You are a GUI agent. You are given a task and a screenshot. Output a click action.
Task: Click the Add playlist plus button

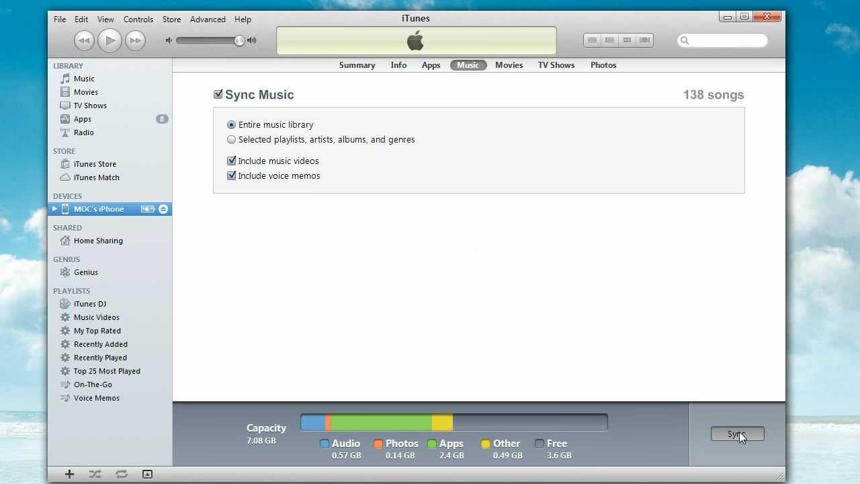point(69,474)
